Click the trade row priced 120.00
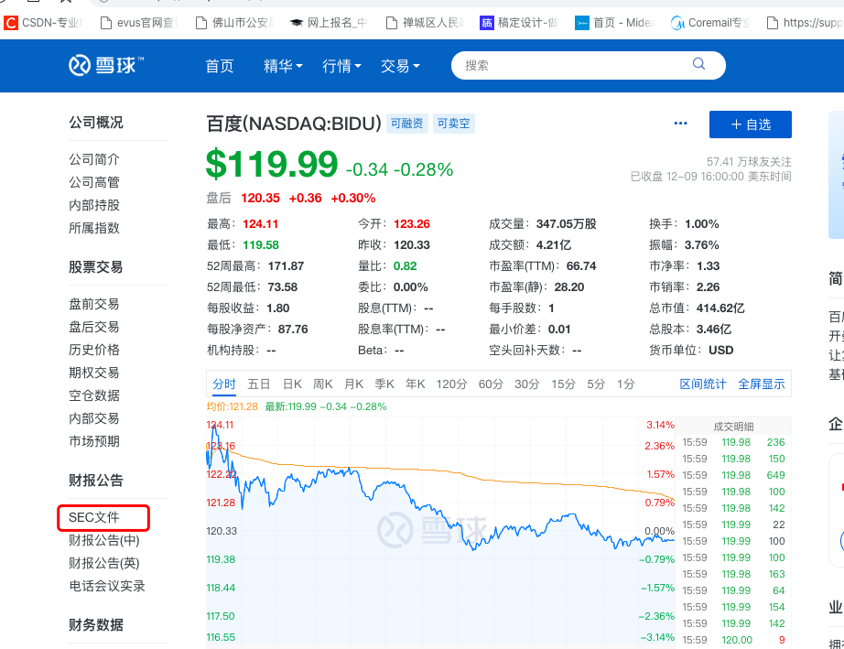The width and height of the screenshot is (844, 649). point(733,640)
